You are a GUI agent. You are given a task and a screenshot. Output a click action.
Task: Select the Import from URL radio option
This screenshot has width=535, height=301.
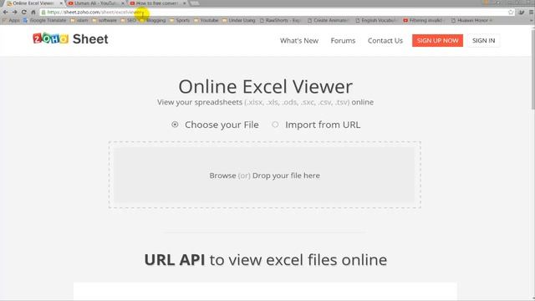click(x=275, y=125)
